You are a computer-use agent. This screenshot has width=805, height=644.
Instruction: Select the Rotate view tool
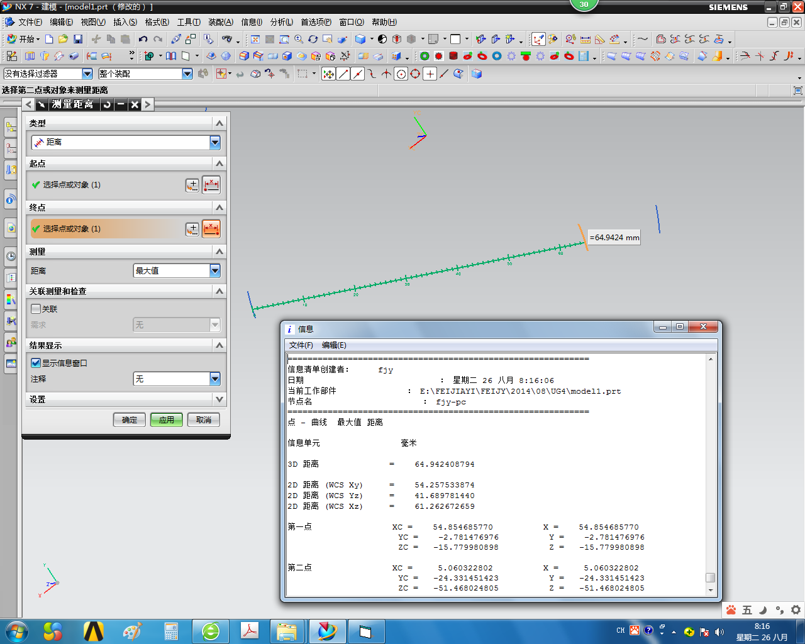pyautogui.click(x=313, y=39)
